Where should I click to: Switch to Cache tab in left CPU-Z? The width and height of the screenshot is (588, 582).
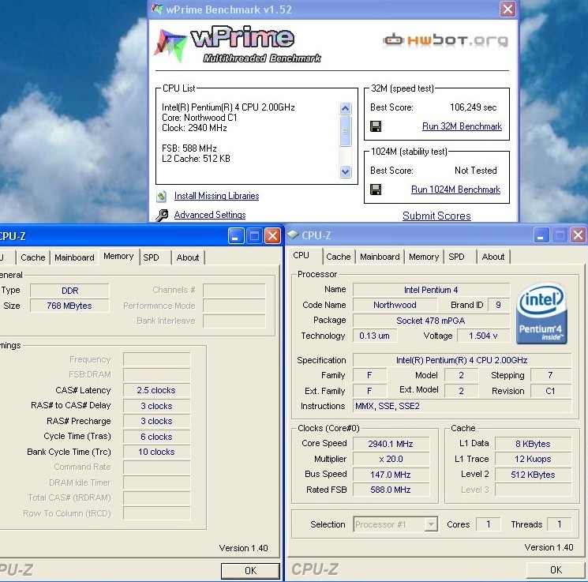[x=33, y=257]
